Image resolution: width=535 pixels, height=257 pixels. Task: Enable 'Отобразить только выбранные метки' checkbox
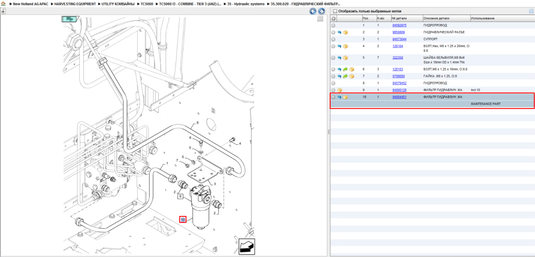[x=335, y=11]
